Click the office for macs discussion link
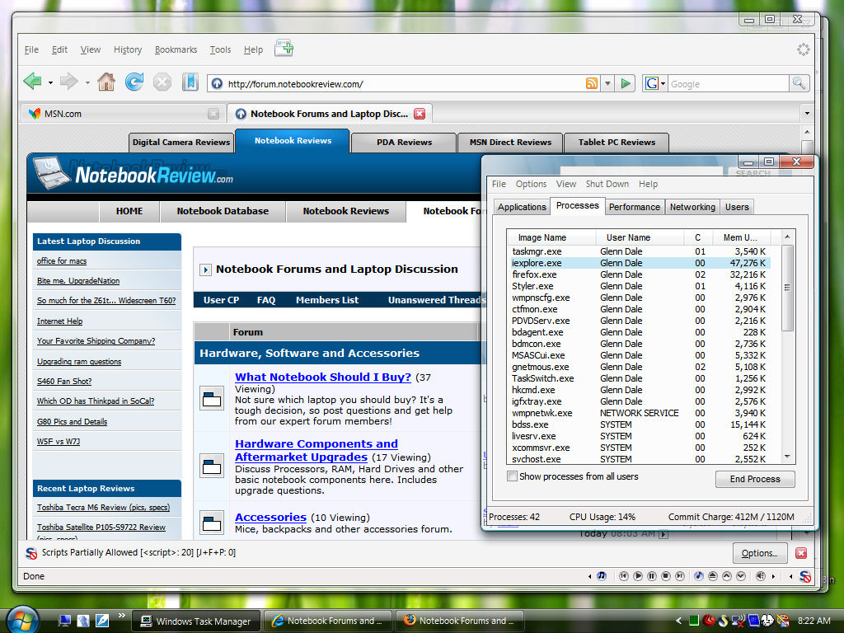Screen dimensions: 844x633 pyautogui.click(x=62, y=261)
